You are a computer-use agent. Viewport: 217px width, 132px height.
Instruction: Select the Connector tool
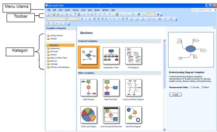(x=127, y=14)
